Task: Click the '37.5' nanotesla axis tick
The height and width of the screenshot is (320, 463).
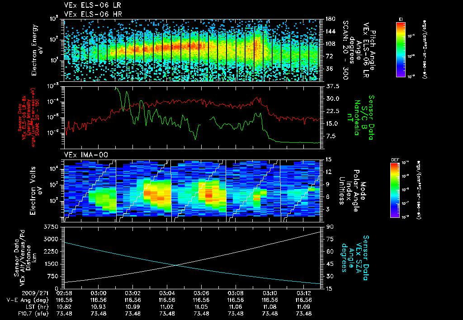Action: coord(332,86)
